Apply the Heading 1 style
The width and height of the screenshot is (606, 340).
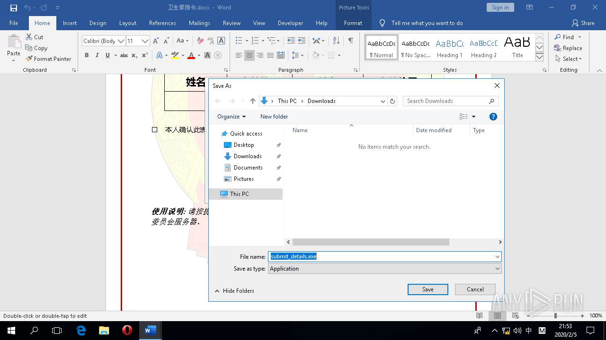[x=449, y=48]
